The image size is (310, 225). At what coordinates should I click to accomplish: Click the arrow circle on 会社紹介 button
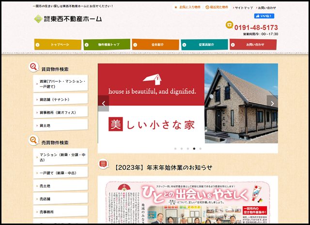(x=135, y=45)
